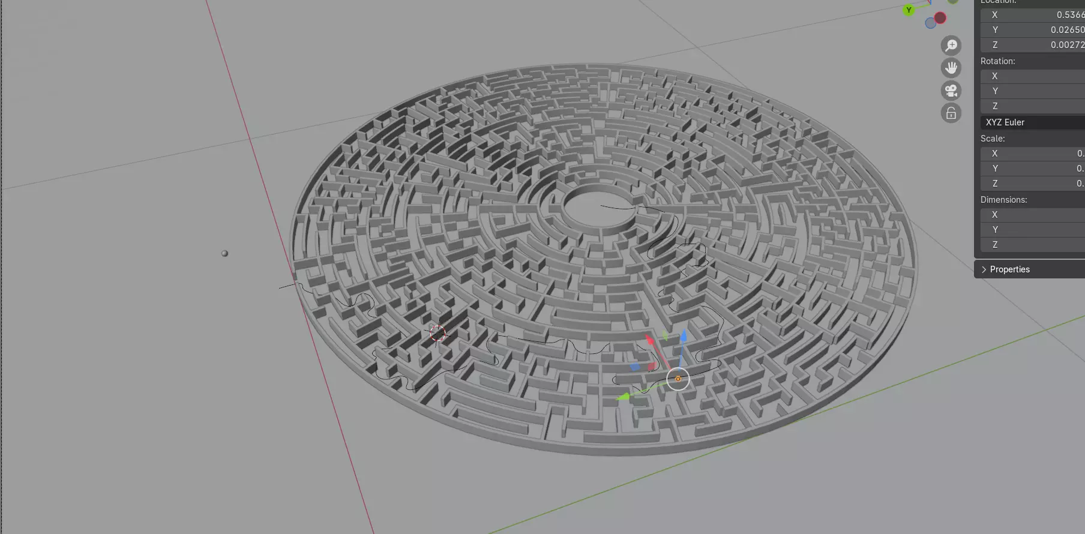The width and height of the screenshot is (1085, 534).
Task: Click the blue plane handle of move gizmo
Action: 635,367
